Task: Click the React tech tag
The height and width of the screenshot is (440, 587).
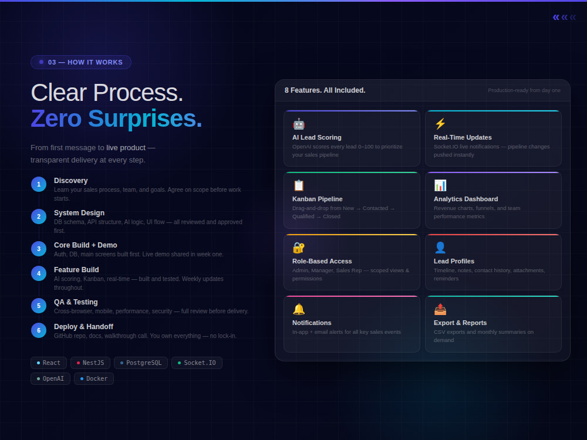Action: point(49,363)
